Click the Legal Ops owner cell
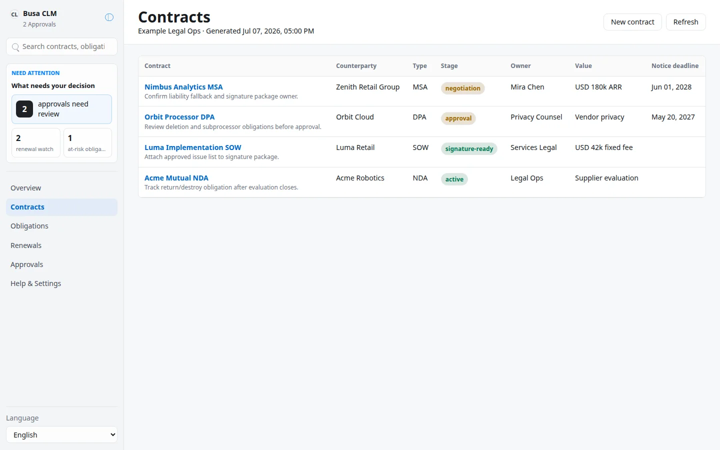Image resolution: width=720 pixels, height=450 pixels. point(526,178)
